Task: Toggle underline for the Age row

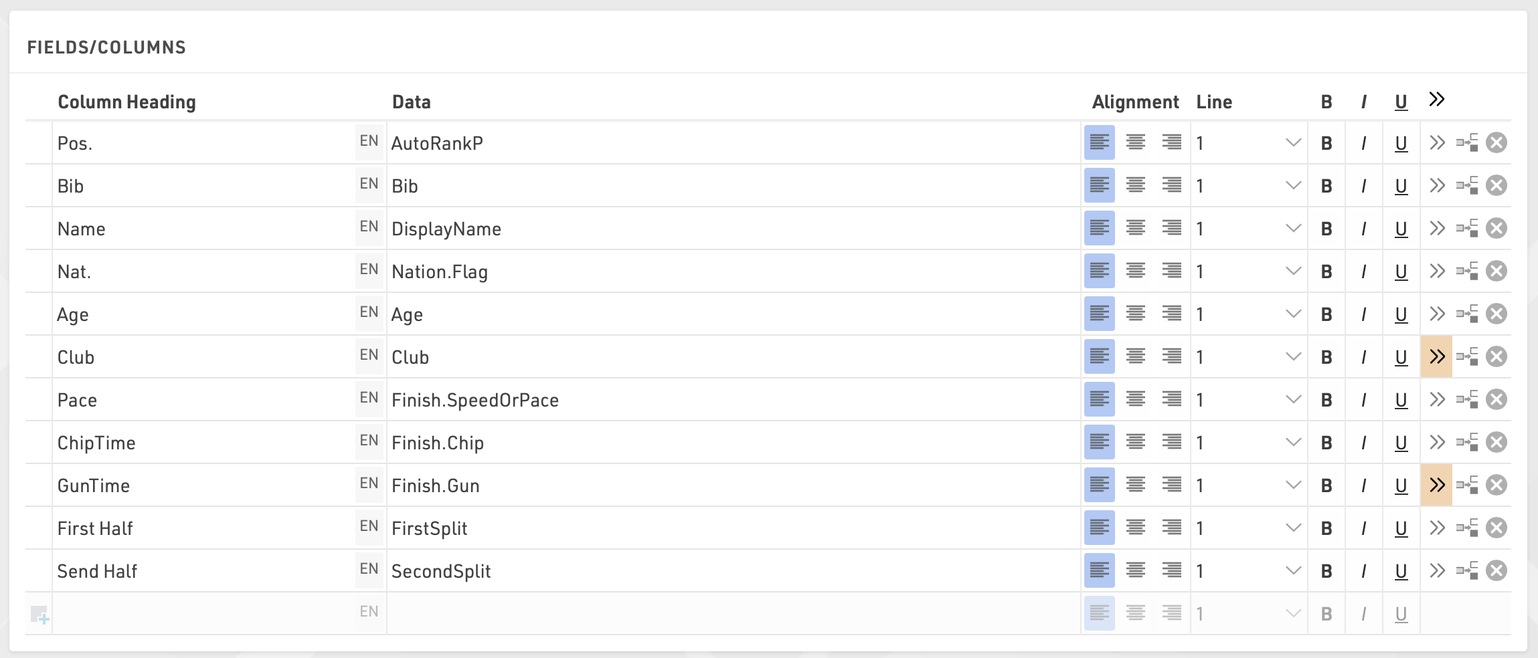Action: click(1401, 314)
